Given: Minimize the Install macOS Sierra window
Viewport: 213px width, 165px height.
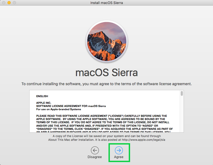Looking at the screenshot, I should tap(9, 3).
